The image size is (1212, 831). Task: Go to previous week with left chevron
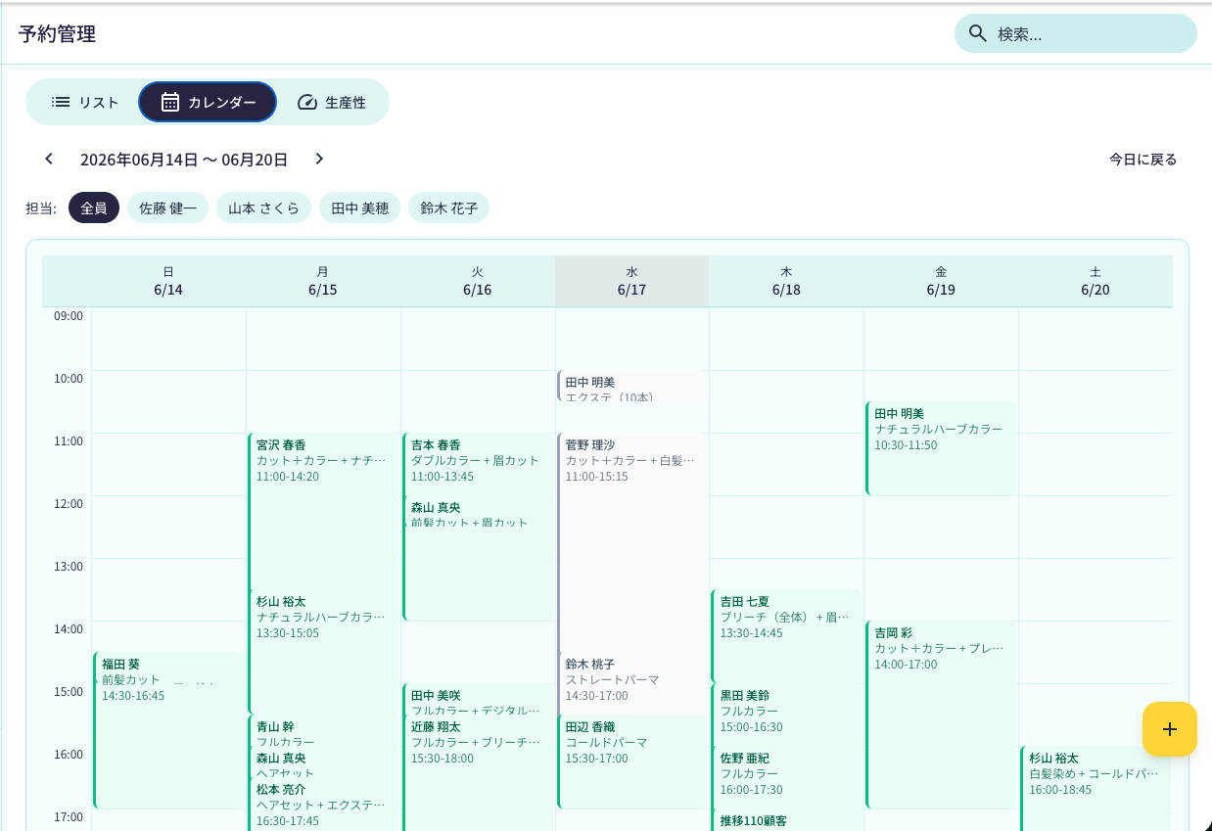coord(49,159)
